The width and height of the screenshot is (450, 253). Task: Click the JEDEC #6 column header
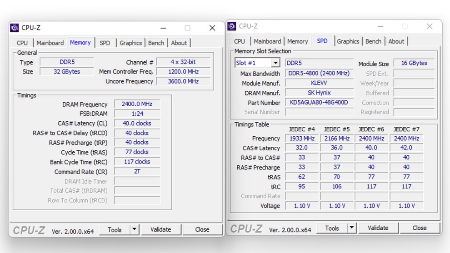(371, 129)
